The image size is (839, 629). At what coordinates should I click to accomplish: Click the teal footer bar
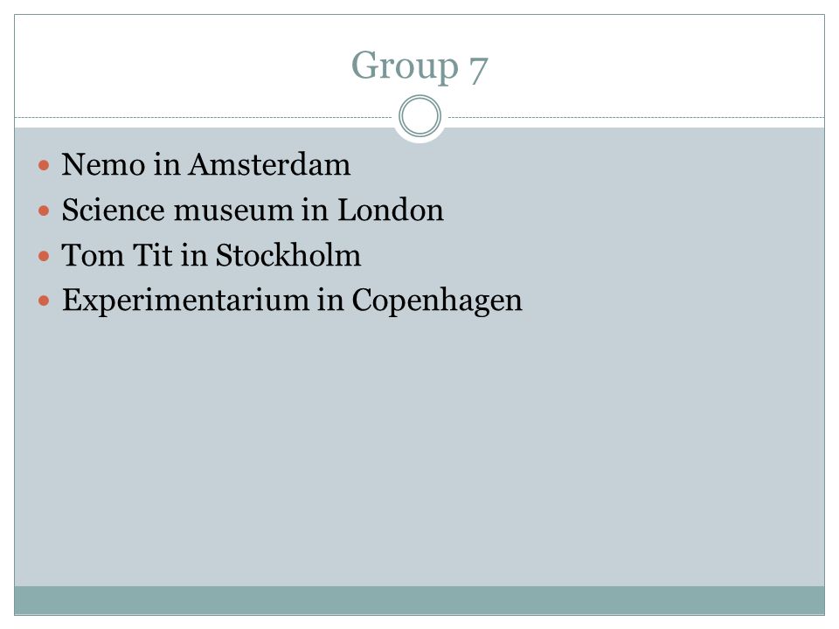click(x=419, y=600)
